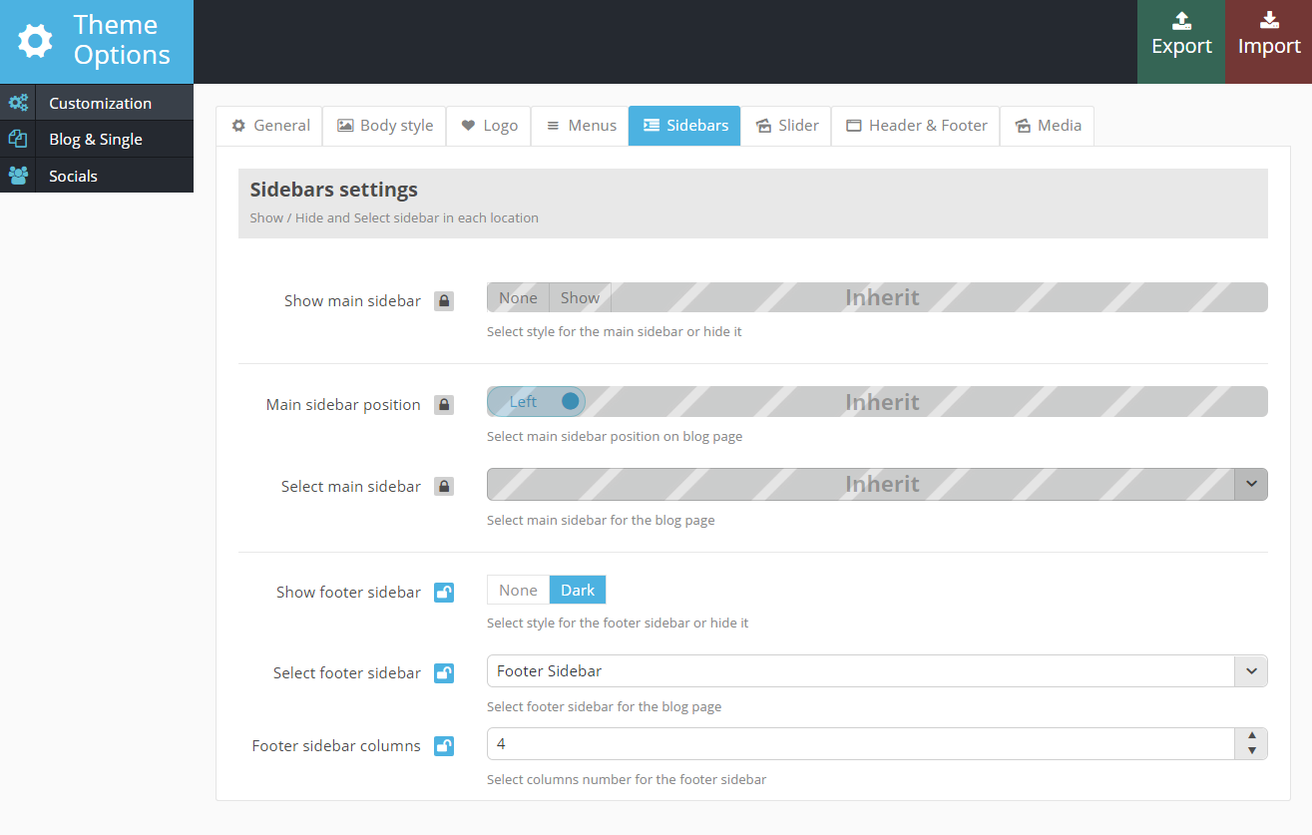Viewport: 1312px width, 835px height.
Task: Toggle the Left main sidebar position switch
Action: click(537, 402)
